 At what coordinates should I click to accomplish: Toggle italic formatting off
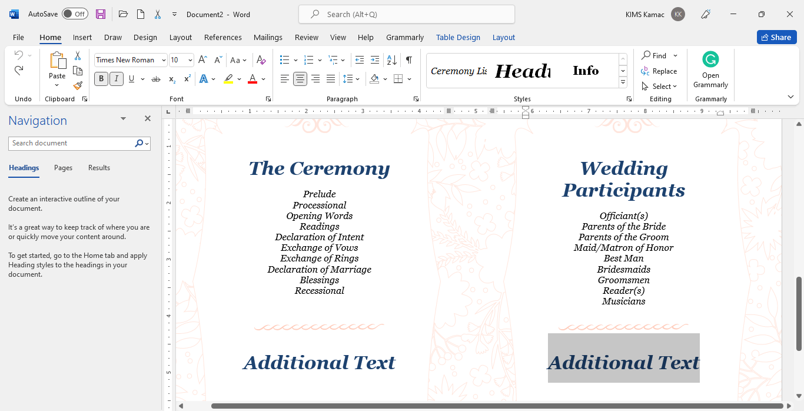tap(116, 78)
